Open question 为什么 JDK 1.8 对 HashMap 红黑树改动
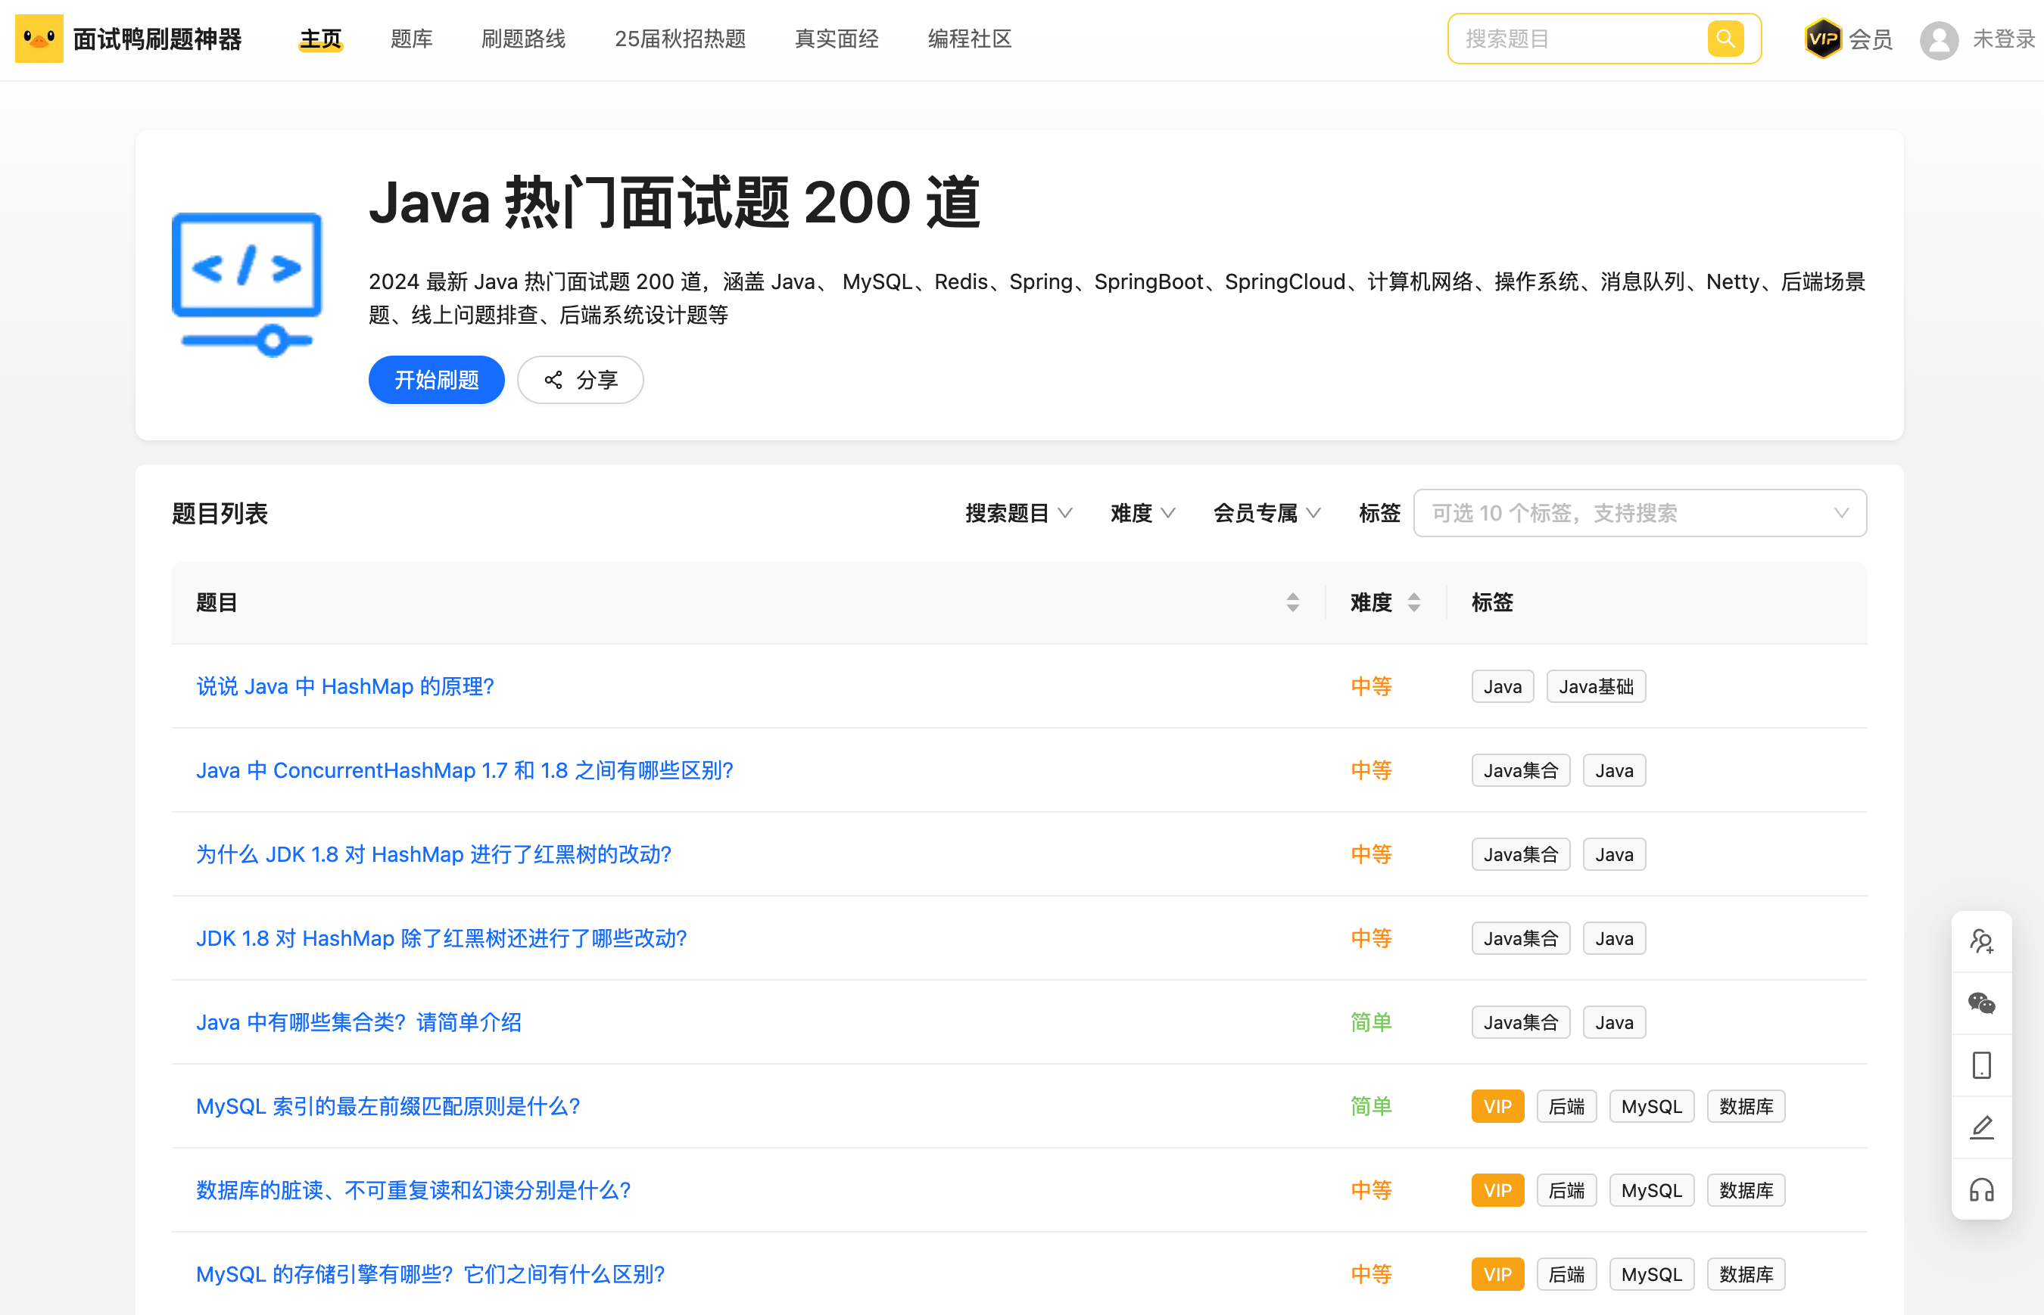Viewport: 2044px width, 1315px height. pos(433,854)
